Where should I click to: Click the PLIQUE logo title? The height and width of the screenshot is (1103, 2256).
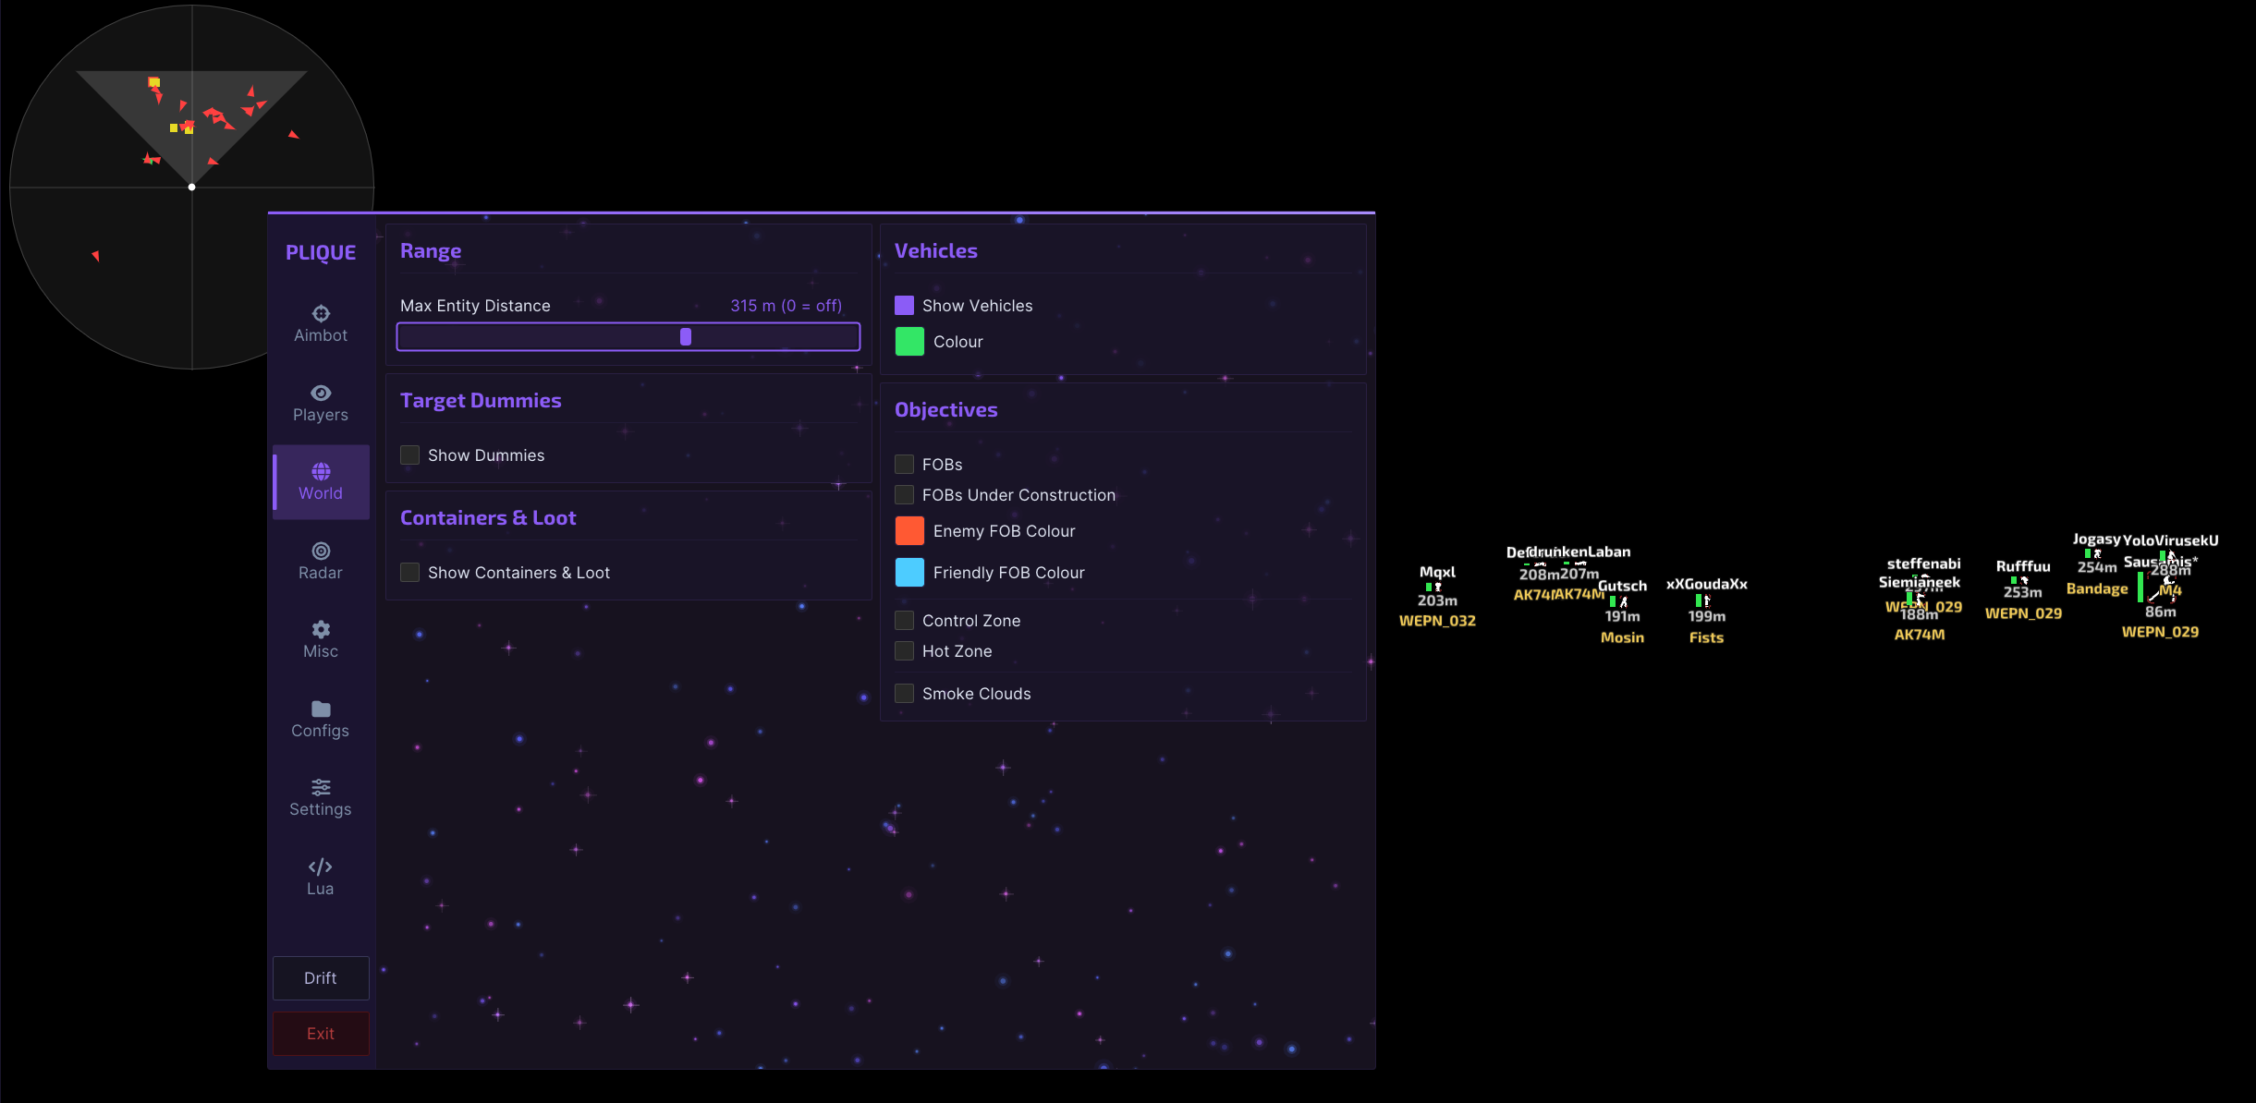[321, 253]
